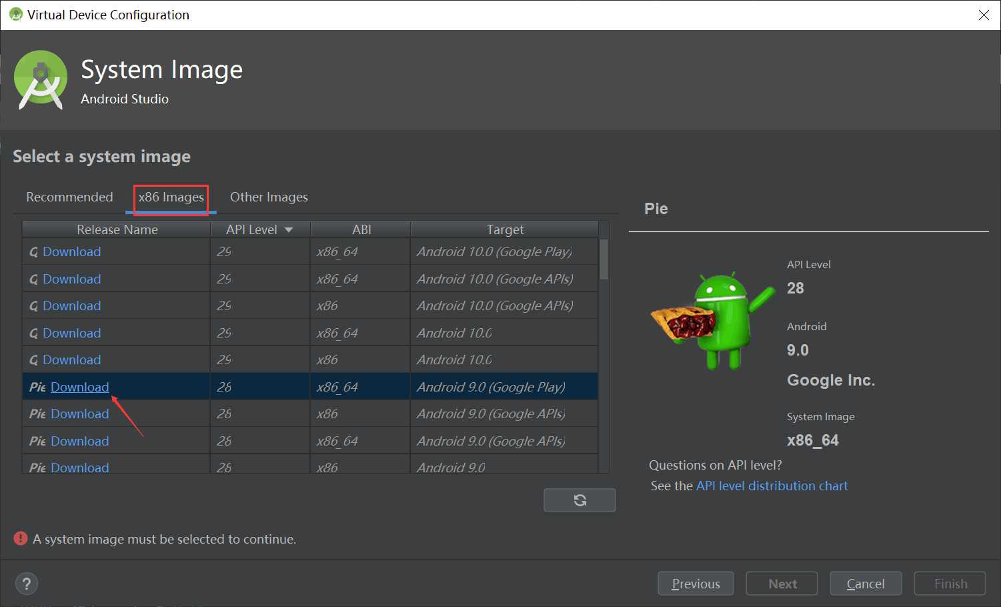Download Q x86_64 plain Android 10.0 image
Viewport: 1001px width, 607px height.
tap(72, 333)
